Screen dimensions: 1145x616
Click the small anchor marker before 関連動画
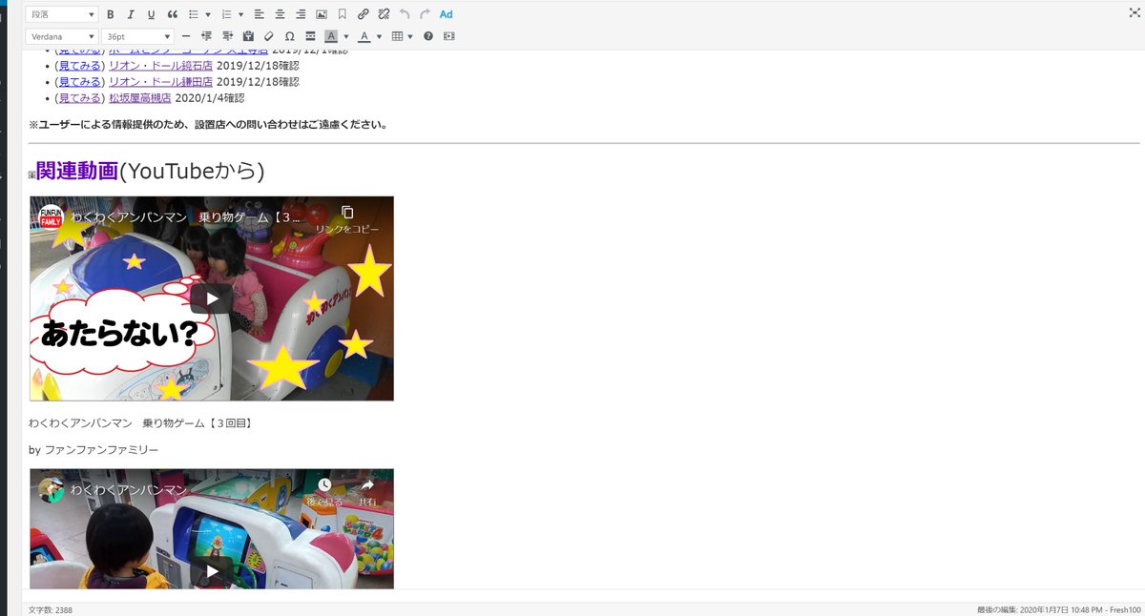pyautogui.click(x=32, y=175)
